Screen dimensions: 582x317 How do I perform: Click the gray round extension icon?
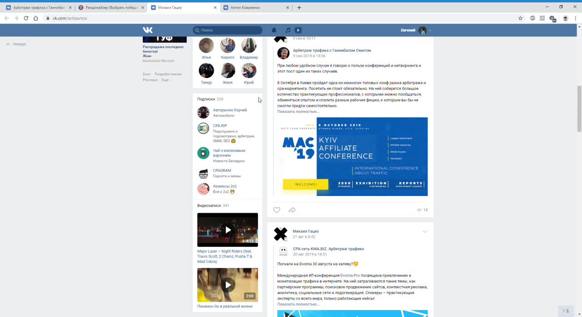coord(533,18)
